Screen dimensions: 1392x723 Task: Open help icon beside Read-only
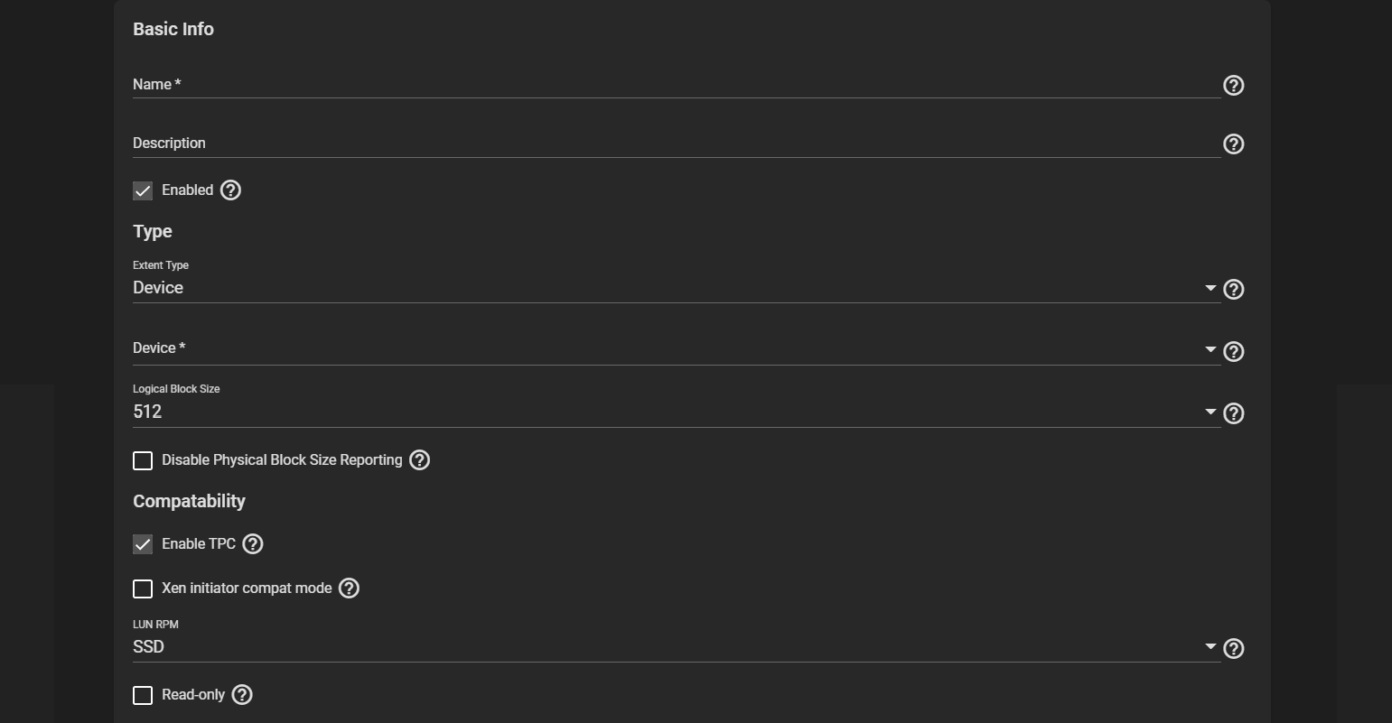pos(242,695)
